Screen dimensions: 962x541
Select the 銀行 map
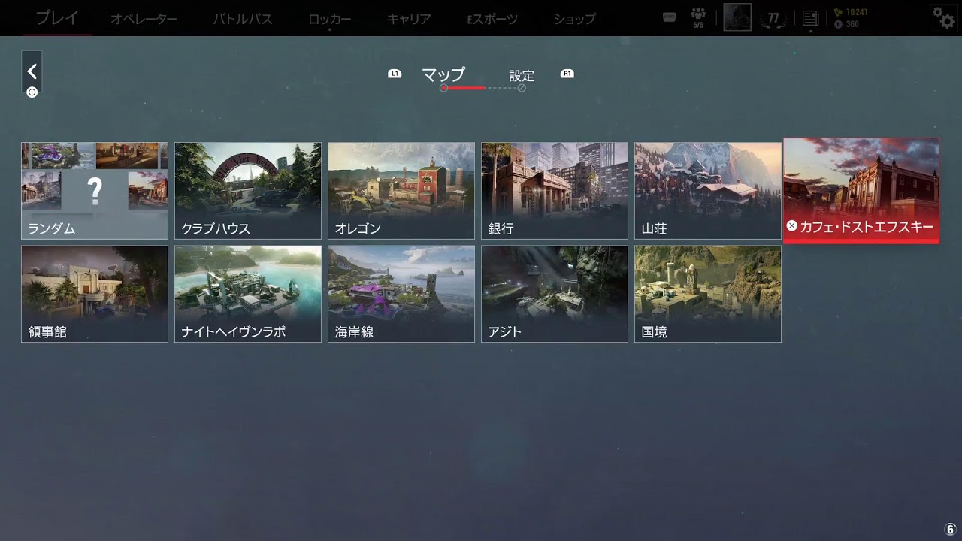pyautogui.click(x=555, y=191)
